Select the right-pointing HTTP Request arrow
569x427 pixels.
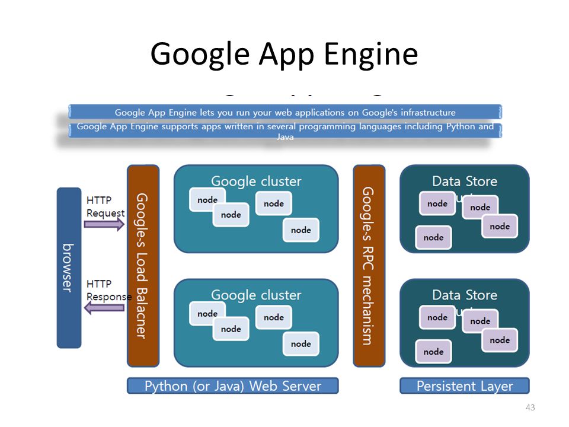104,224
